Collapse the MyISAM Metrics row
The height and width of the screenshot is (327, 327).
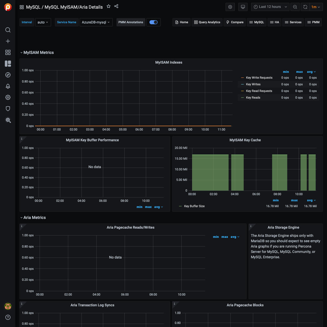tap(38, 53)
